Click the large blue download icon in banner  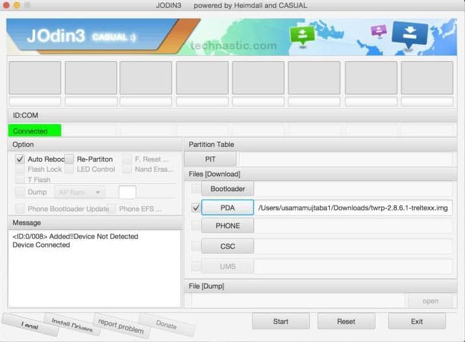click(410, 34)
